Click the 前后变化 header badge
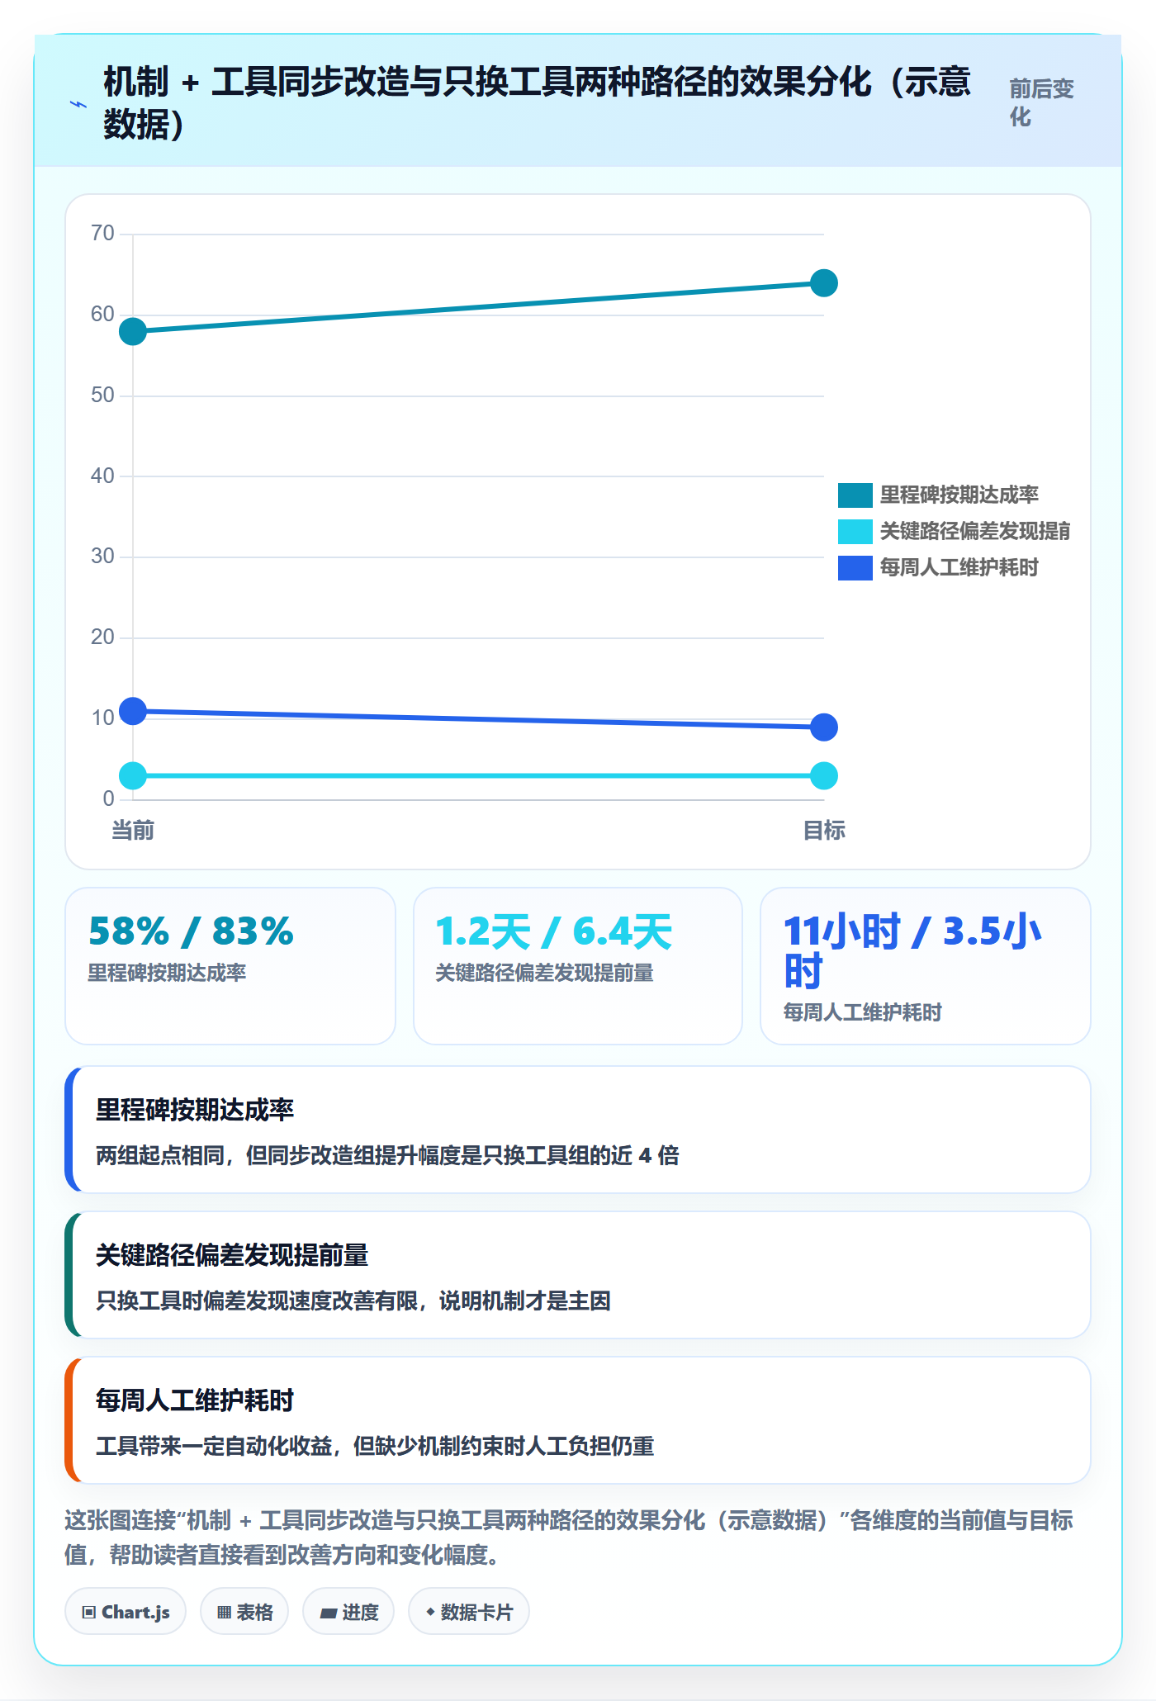This screenshot has height=1701, width=1156. (1042, 103)
